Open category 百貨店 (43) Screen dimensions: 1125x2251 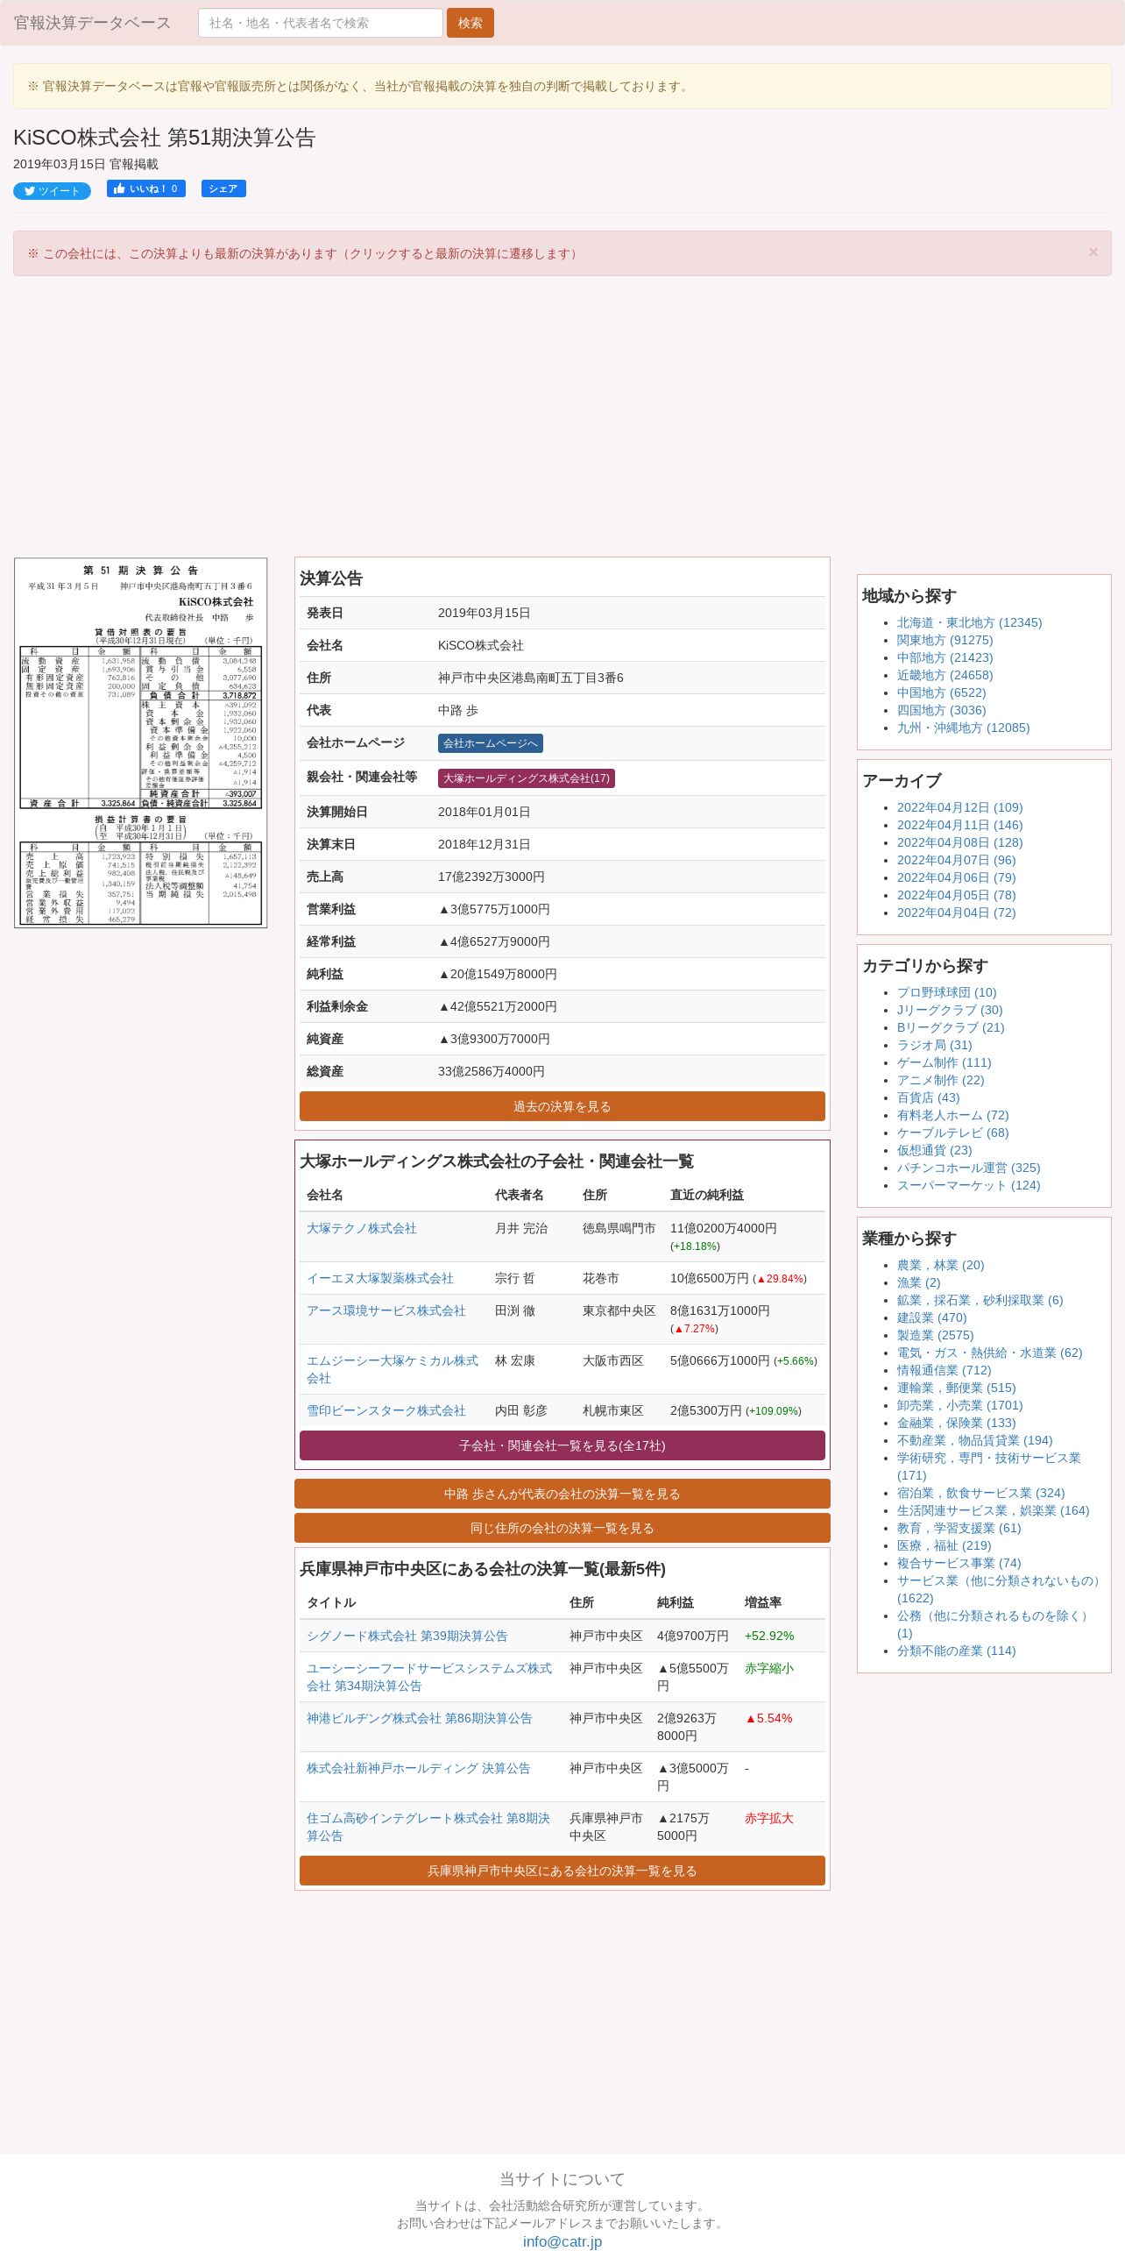(928, 1097)
